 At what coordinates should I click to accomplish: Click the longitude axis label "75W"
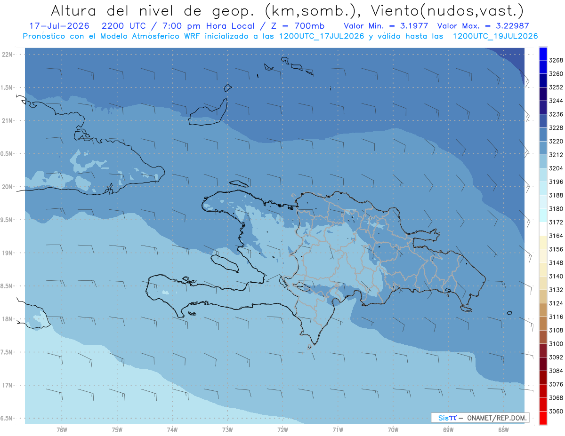coord(117,429)
